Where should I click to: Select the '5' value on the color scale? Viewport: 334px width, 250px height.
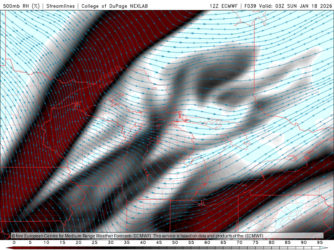click(x=30, y=242)
